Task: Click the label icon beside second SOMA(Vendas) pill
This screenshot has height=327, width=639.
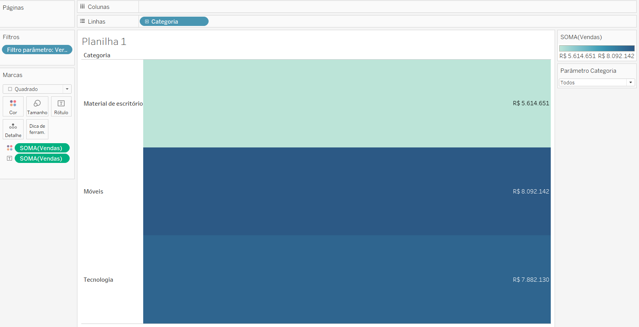Action: tap(10, 158)
